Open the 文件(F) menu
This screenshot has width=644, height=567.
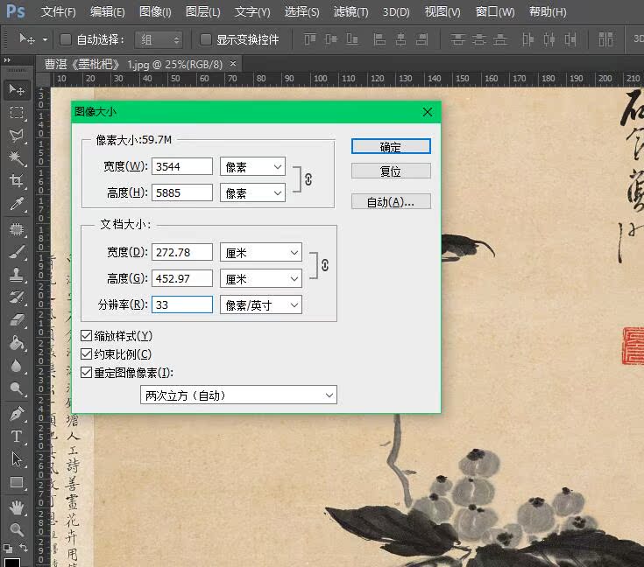[59, 11]
